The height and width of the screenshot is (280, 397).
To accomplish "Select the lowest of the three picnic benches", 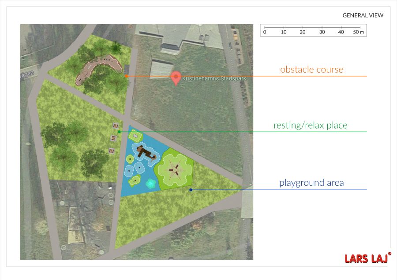I will (x=112, y=151).
